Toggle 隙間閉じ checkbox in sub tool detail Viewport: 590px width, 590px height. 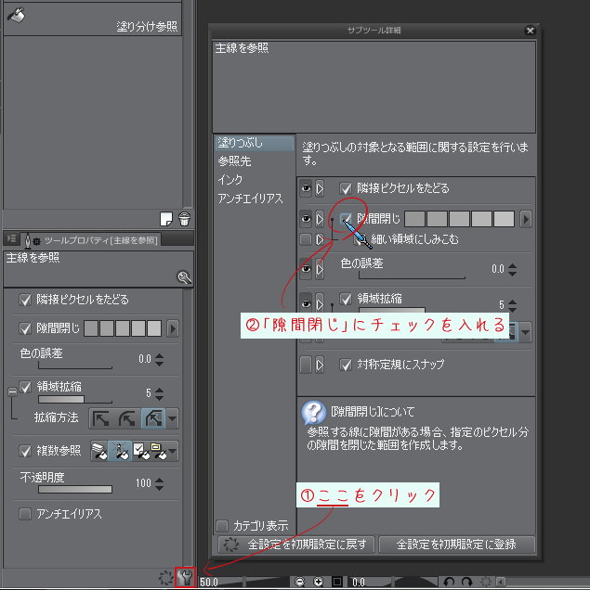347,219
